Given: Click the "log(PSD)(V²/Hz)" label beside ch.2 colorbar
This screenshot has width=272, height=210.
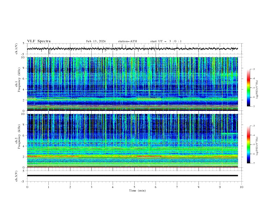Looking at the screenshot, I should coord(257,146).
